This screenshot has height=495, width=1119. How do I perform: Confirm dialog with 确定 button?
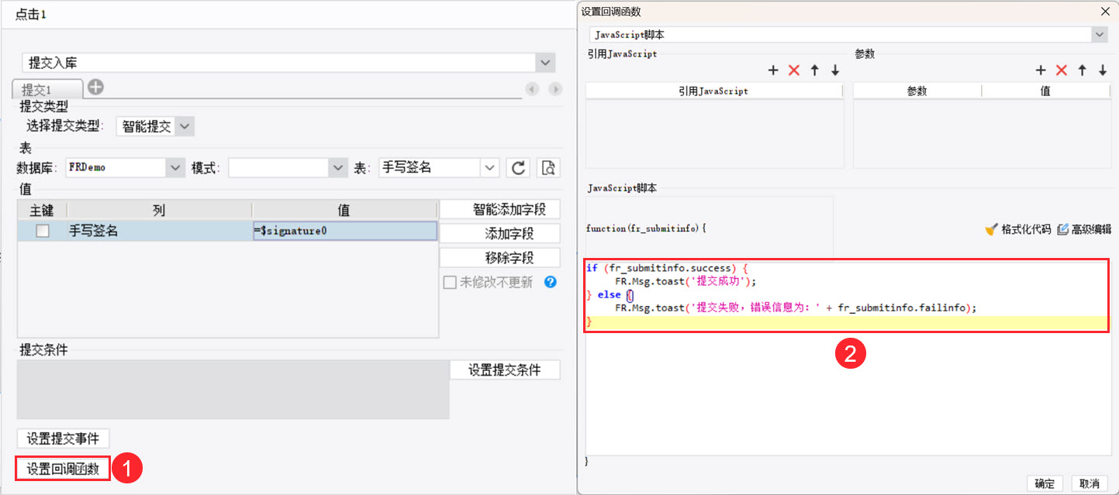pos(1045,483)
